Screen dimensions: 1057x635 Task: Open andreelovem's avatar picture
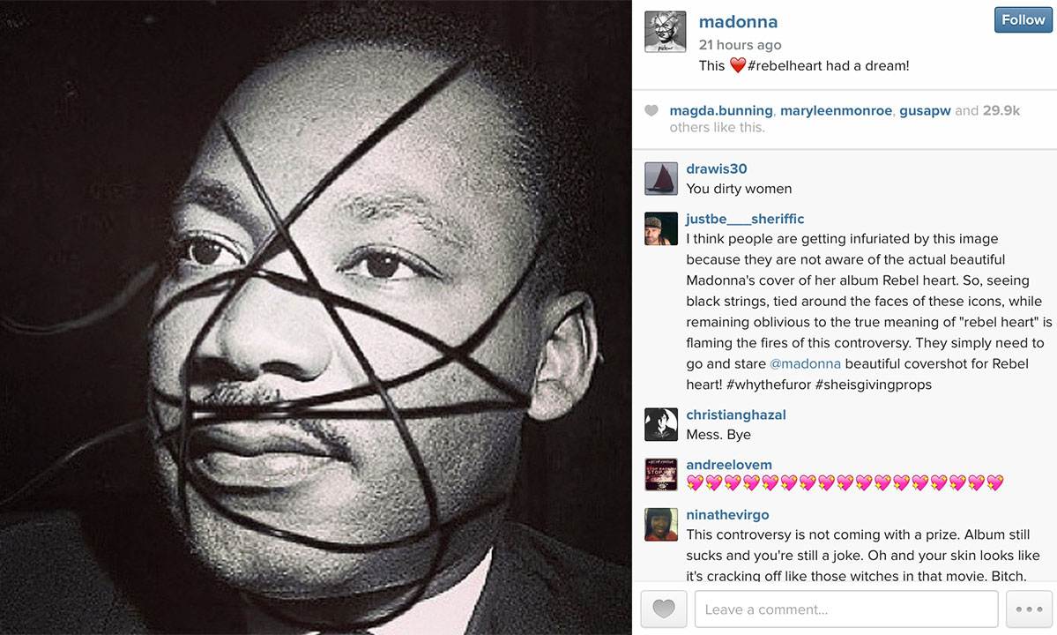[x=660, y=474]
